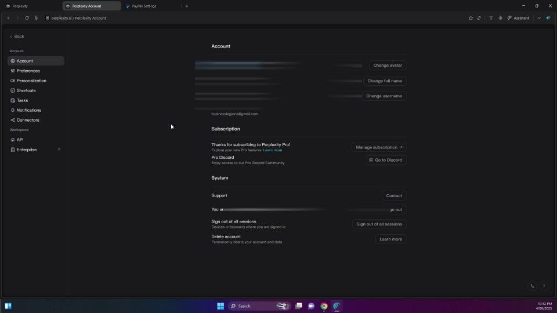Go to the Shortcuts settings page
Screen dimensions: 557x313
pos(26,90)
